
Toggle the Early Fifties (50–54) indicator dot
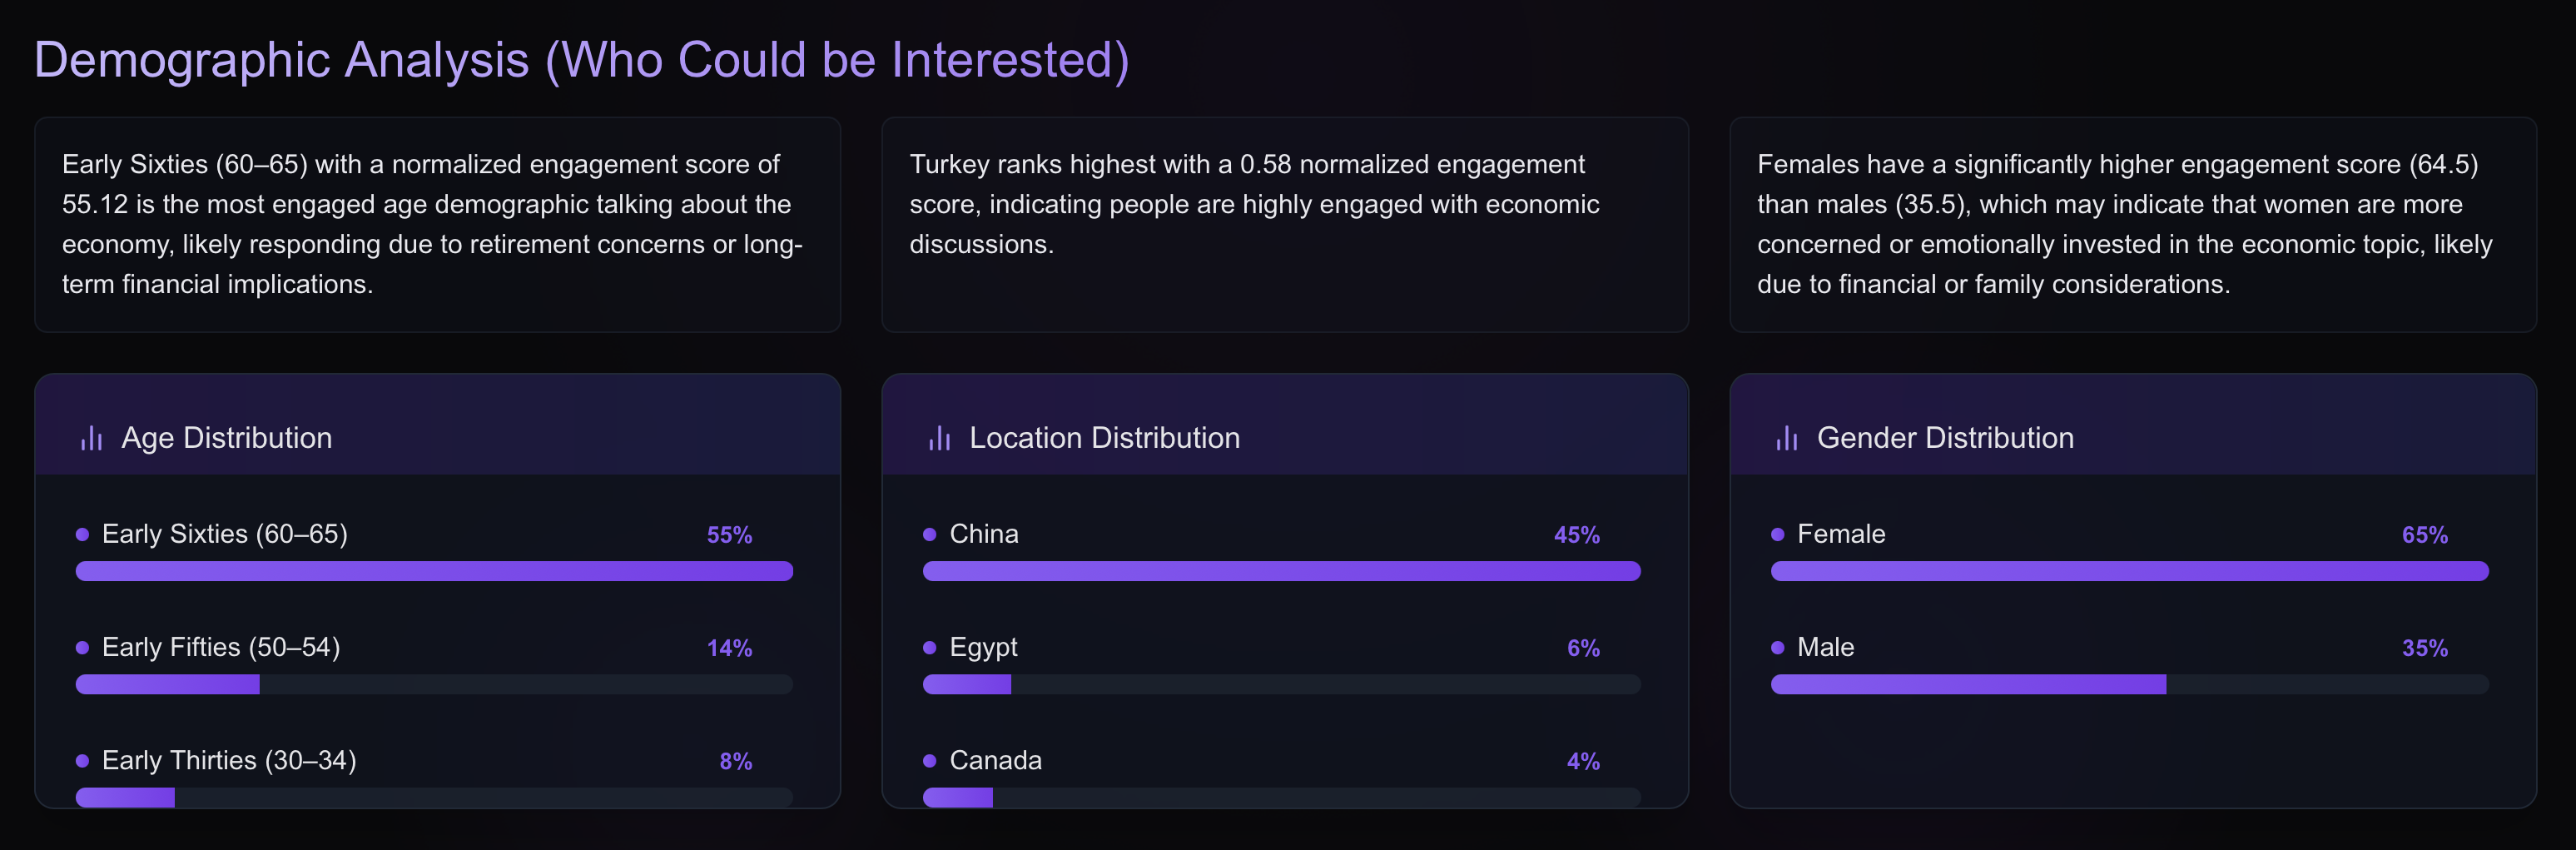pyautogui.click(x=81, y=648)
